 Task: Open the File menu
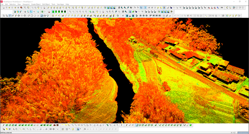[2, 4]
